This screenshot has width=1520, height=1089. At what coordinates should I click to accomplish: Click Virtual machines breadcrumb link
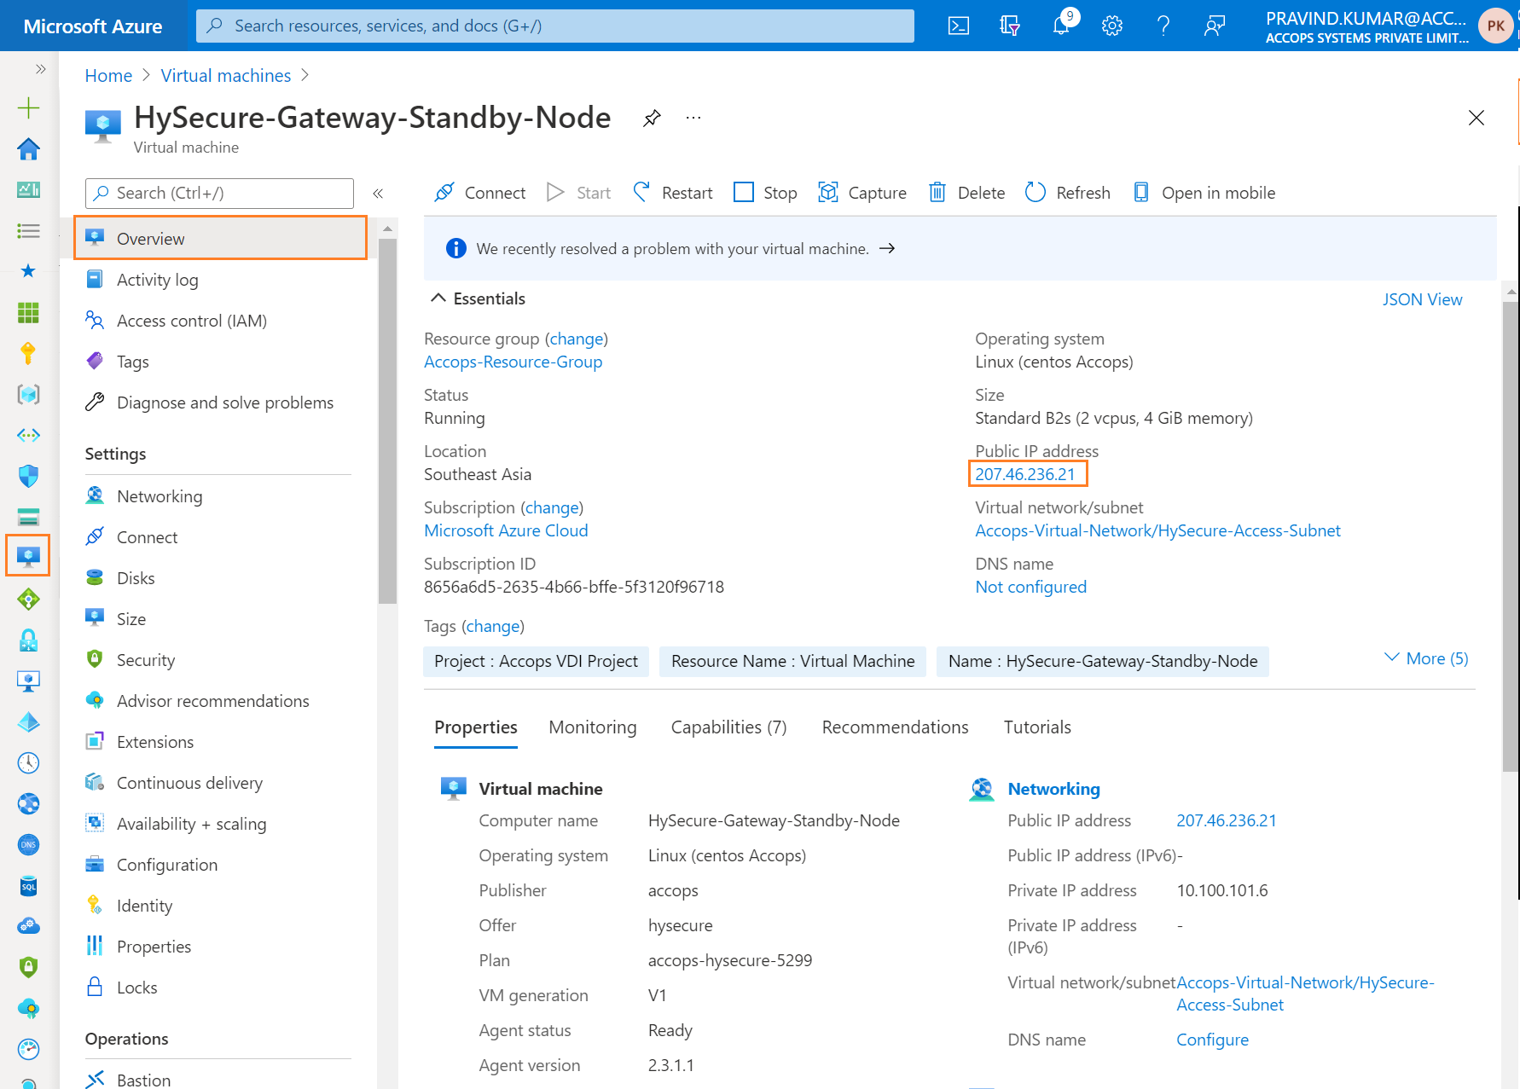tap(226, 76)
